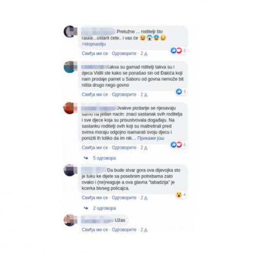Click the wow emoji reaction on 'Da bude stvar gora' comment
Viewport: 257px width, 257px height.
pos(179,195)
